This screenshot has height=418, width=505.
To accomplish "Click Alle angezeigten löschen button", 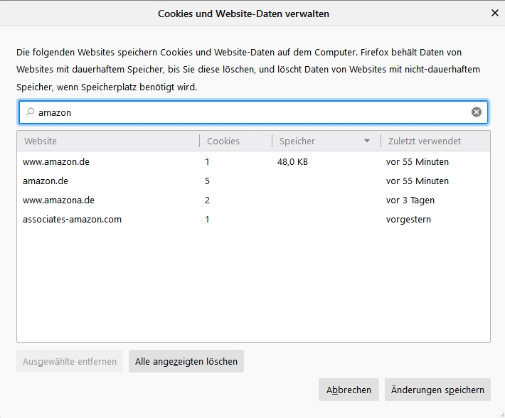I will [x=186, y=361].
